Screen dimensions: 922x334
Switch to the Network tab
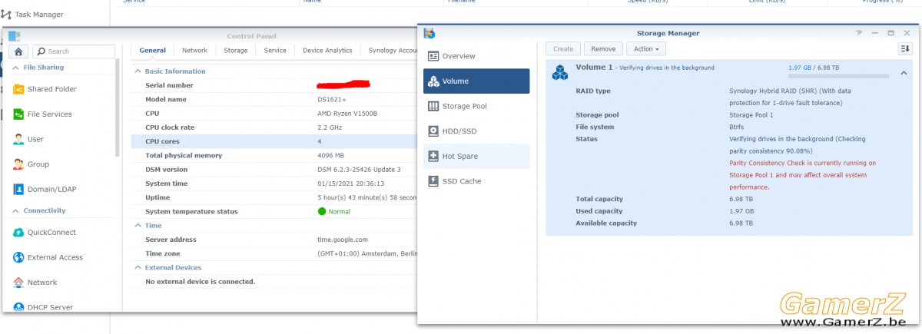194,51
